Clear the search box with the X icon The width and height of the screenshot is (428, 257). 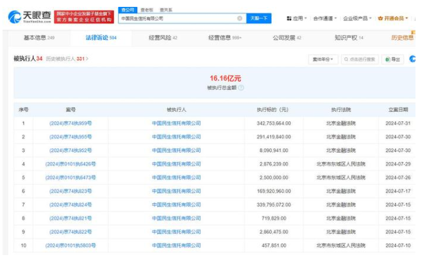click(240, 18)
